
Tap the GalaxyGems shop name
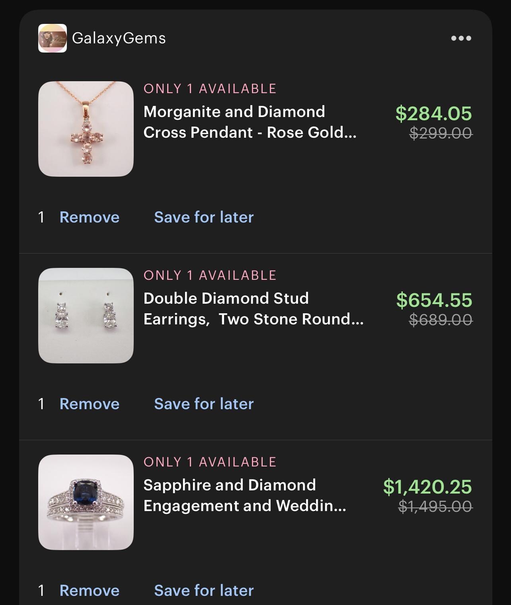pos(119,38)
